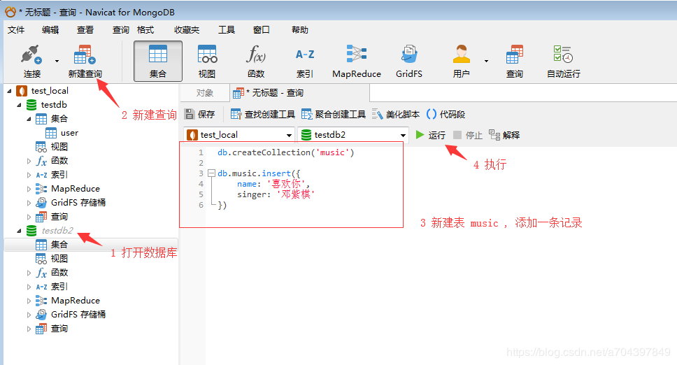Image resolution: width=677 pixels, height=365 pixels.
Task: Expand Queries (查询) under testdb
Action: point(29,217)
